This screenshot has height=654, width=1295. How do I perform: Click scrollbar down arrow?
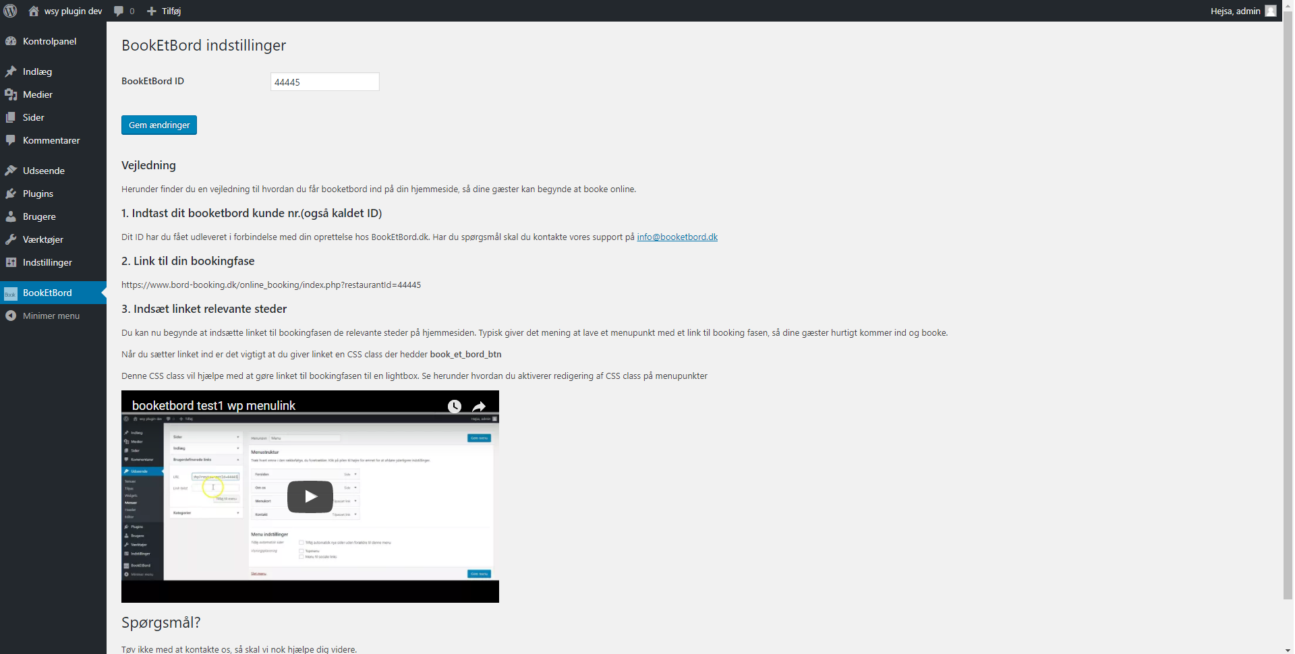[x=1288, y=649]
